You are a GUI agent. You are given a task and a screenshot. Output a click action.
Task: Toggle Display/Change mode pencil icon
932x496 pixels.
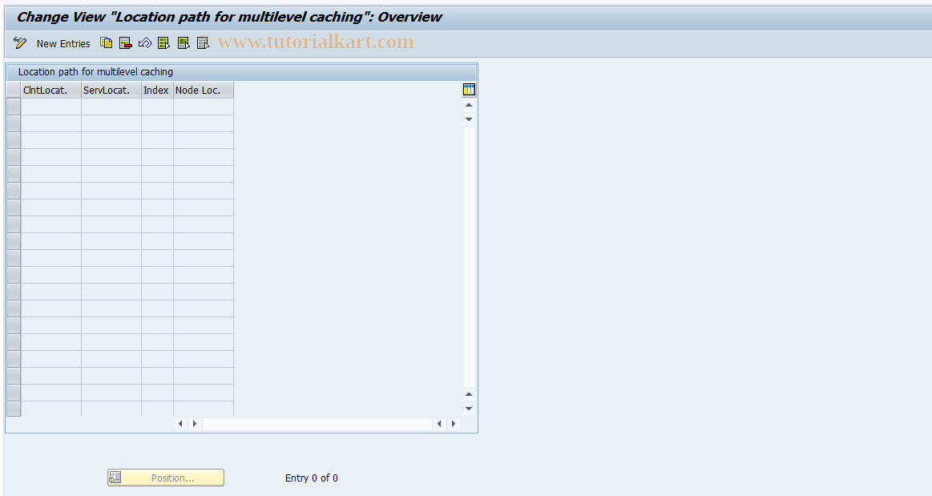pyautogui.click(x=19, y=42)
